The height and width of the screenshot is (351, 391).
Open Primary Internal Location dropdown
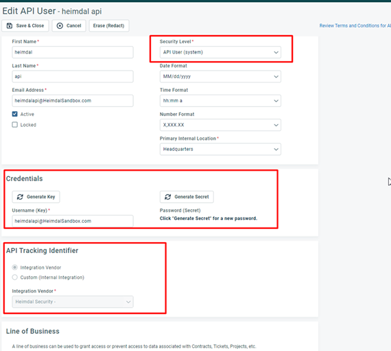220,149
